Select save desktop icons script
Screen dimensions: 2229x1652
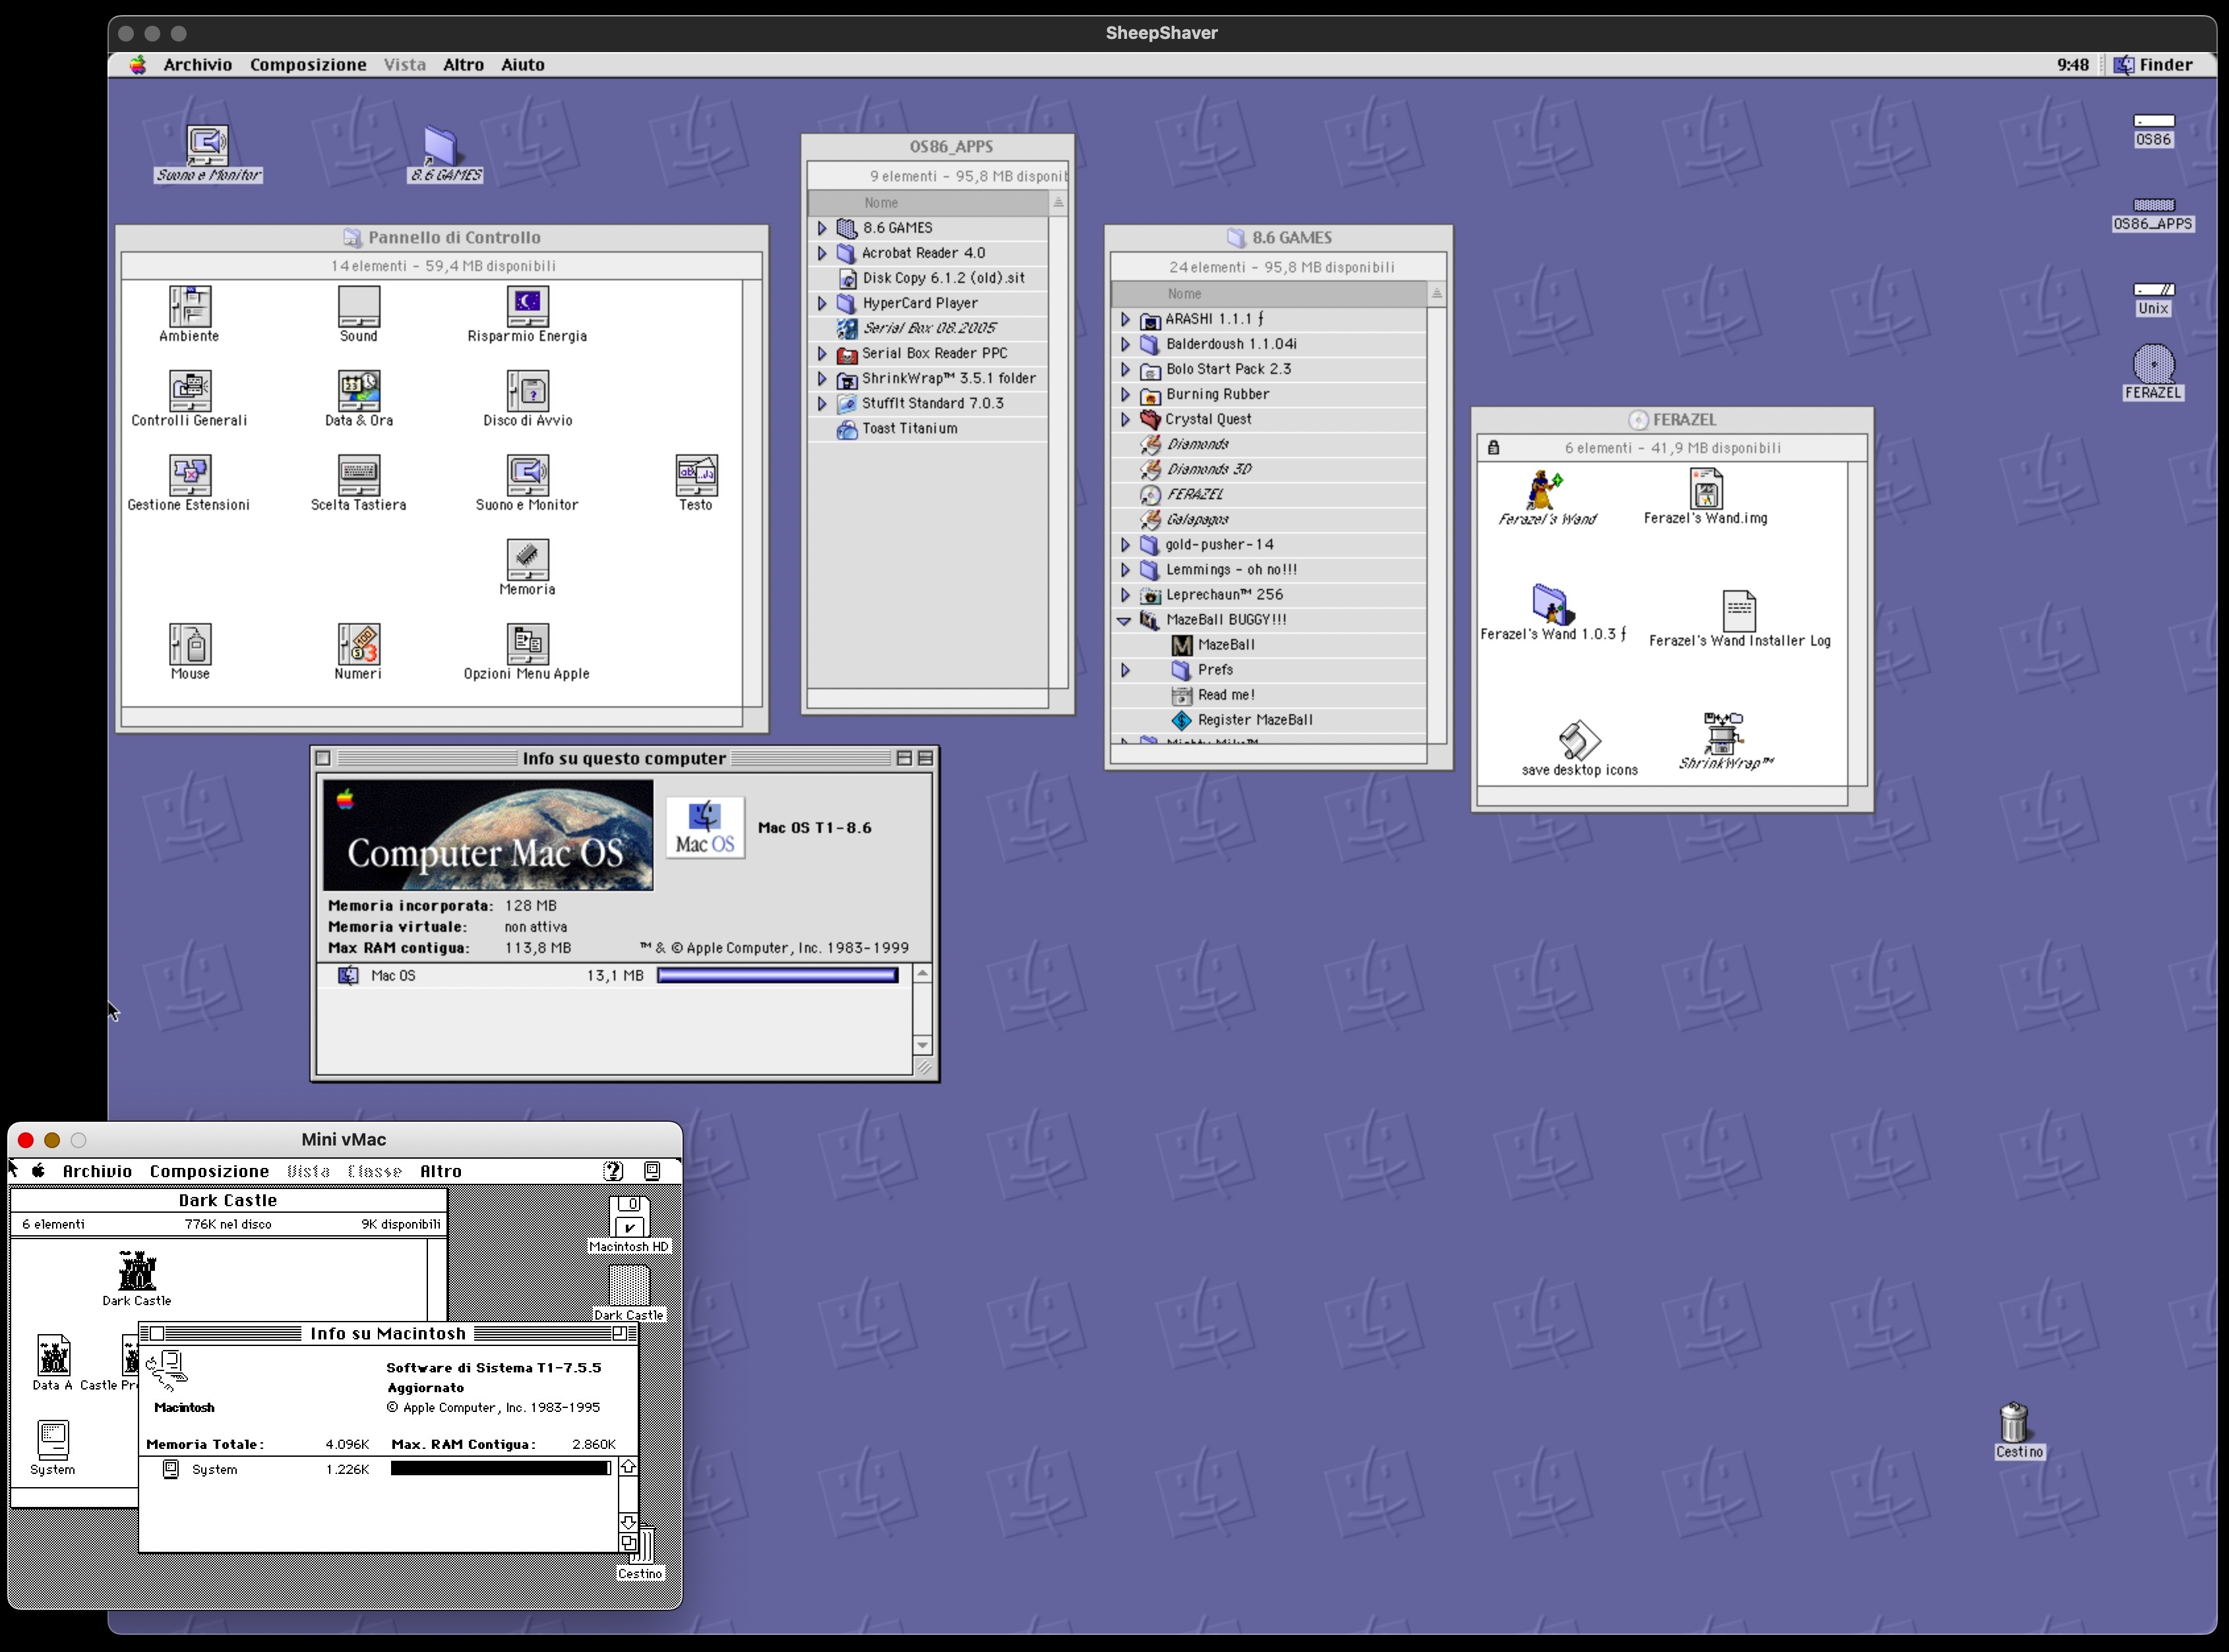[x=1579, y=741]
